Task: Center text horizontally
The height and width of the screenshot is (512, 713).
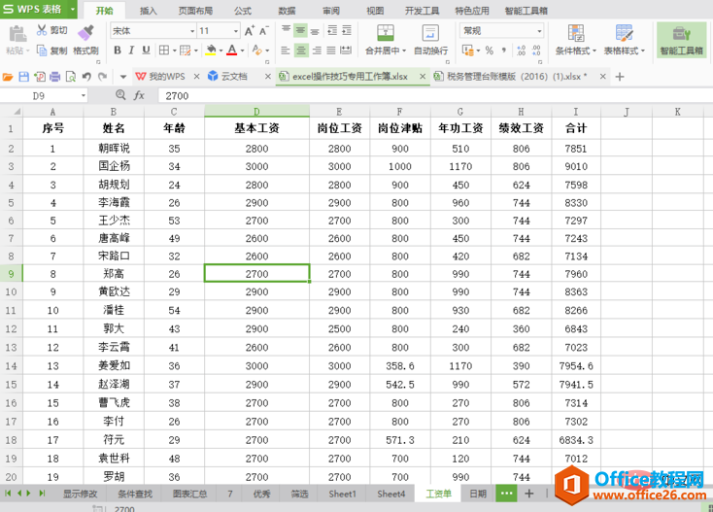Action: point(301,50)
